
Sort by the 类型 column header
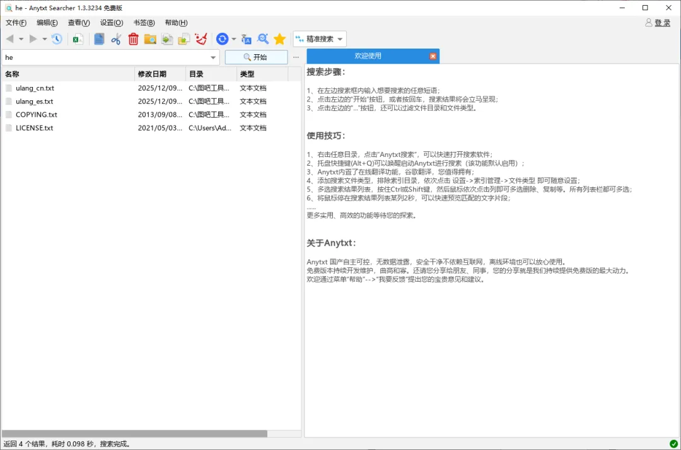[262, 74]
